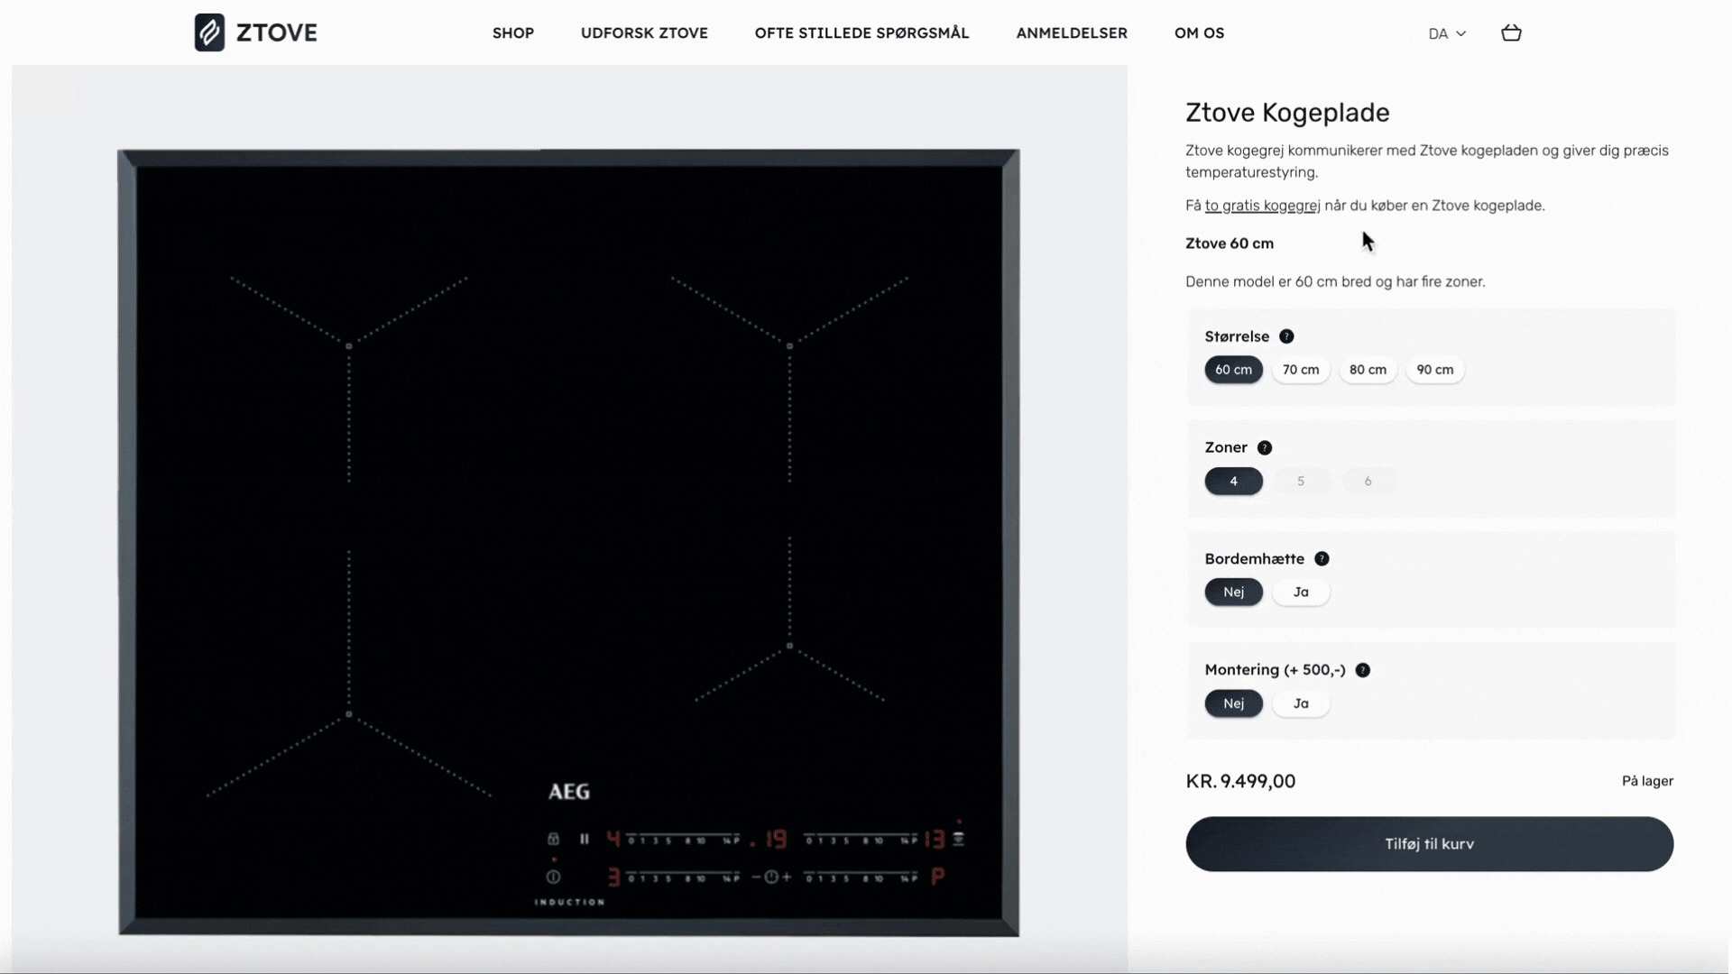The width and height of the screenshot is (1732, 974).
Task: Select 90 cm size option
Action: tap(1434, 370)
